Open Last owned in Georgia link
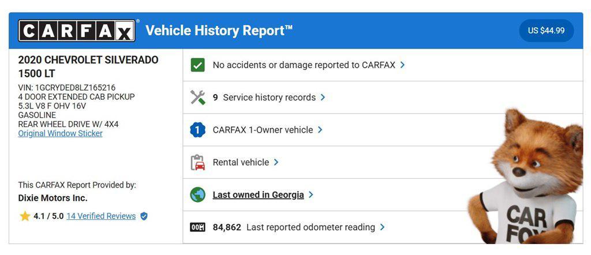591x255 pixels. point(258,195)
